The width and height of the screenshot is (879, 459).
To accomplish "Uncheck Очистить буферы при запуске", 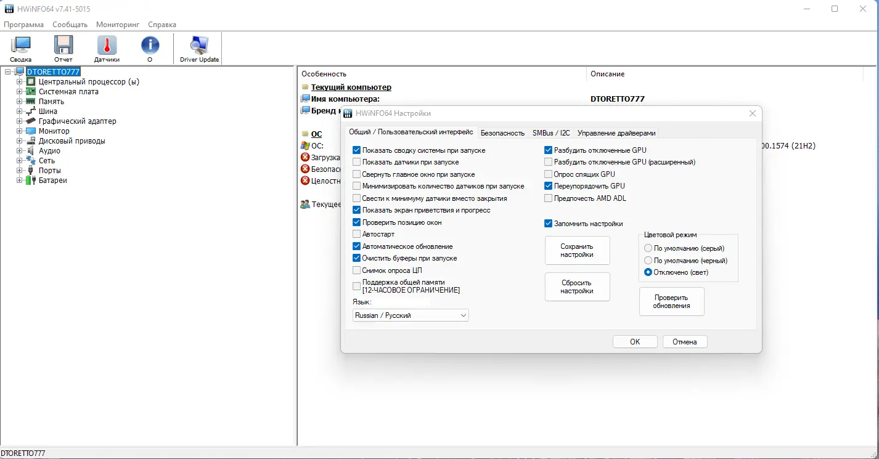I will (357, 258).
